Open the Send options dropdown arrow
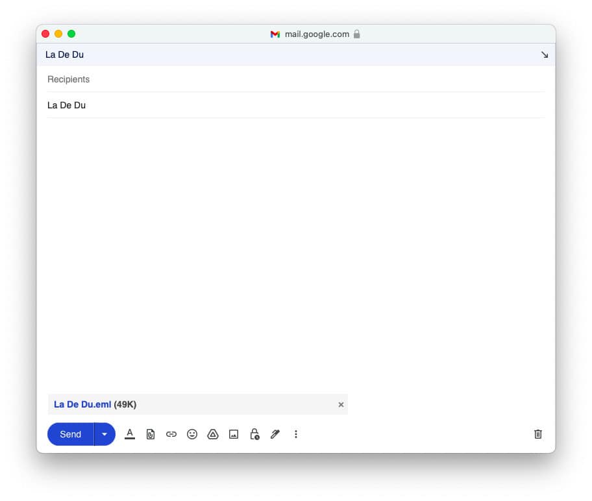Image resolution: width=592 pixels, height=501 pixels. [105, 434]
